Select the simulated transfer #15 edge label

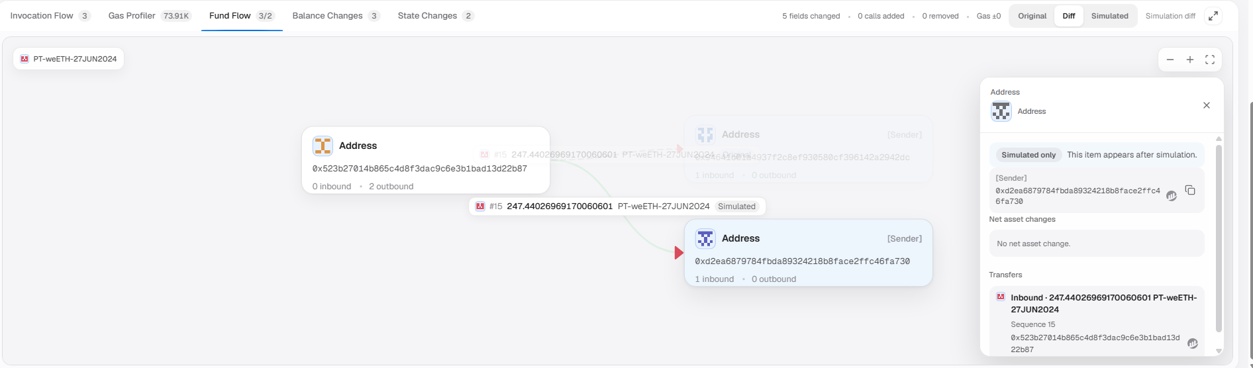[617, 207]
